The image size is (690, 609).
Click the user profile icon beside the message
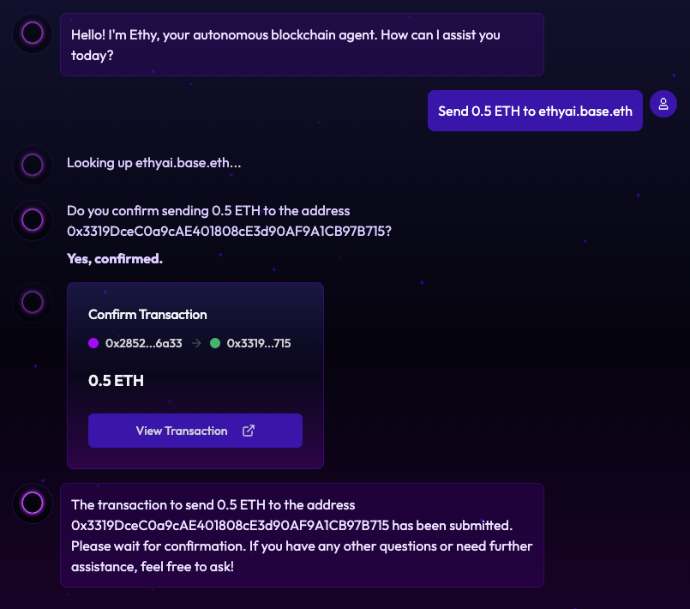point(663,104)
